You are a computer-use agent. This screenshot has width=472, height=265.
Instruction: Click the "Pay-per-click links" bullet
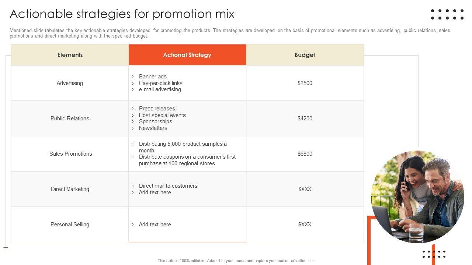(x=161, y=83)
